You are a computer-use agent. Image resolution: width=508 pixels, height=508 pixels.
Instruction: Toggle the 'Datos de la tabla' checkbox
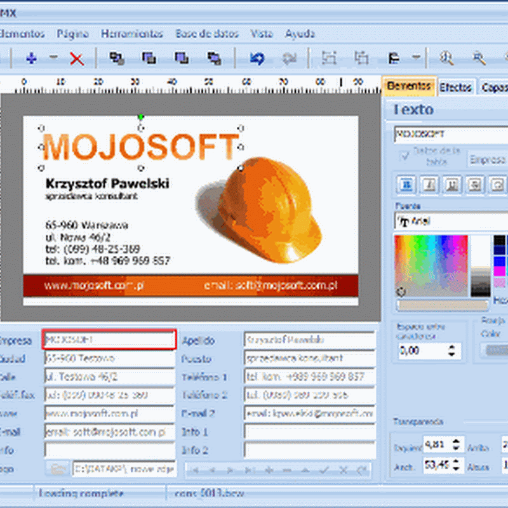point(404,156)
